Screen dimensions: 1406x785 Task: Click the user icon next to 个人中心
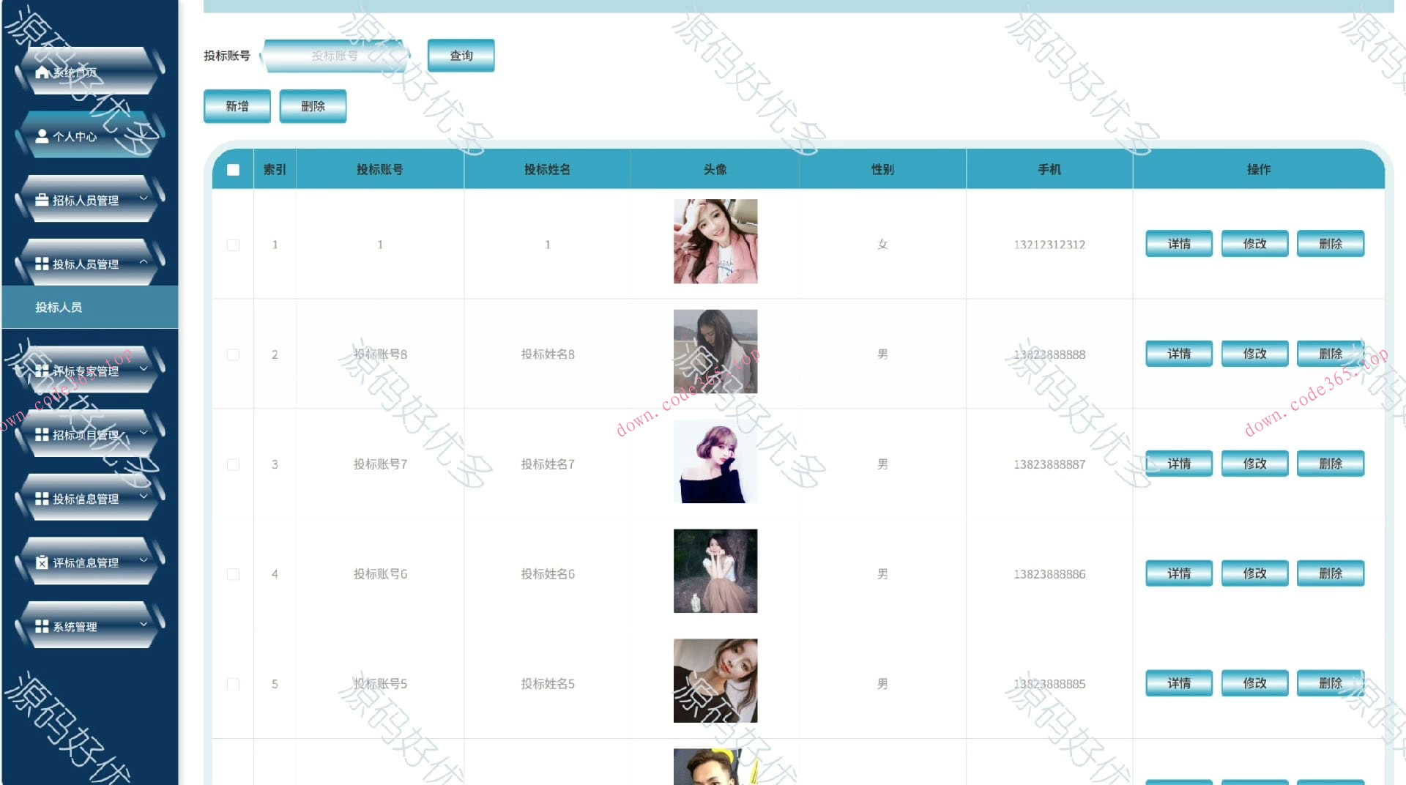tap(42, 136)
